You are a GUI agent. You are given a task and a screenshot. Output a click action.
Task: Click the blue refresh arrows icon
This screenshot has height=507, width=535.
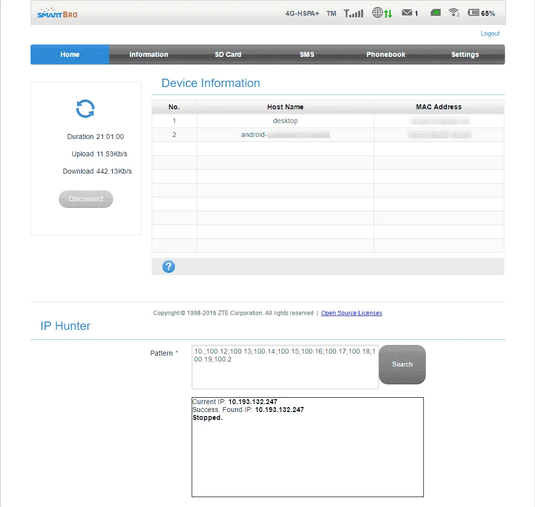click(85, 109)
